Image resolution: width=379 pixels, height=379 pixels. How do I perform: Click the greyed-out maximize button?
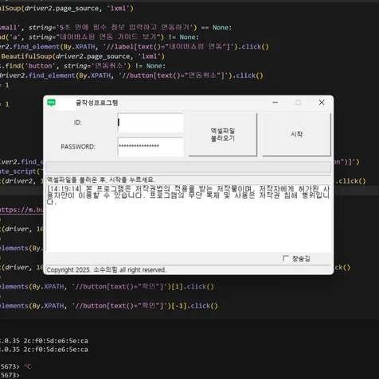pyautogui.click(x=299, y=102)
